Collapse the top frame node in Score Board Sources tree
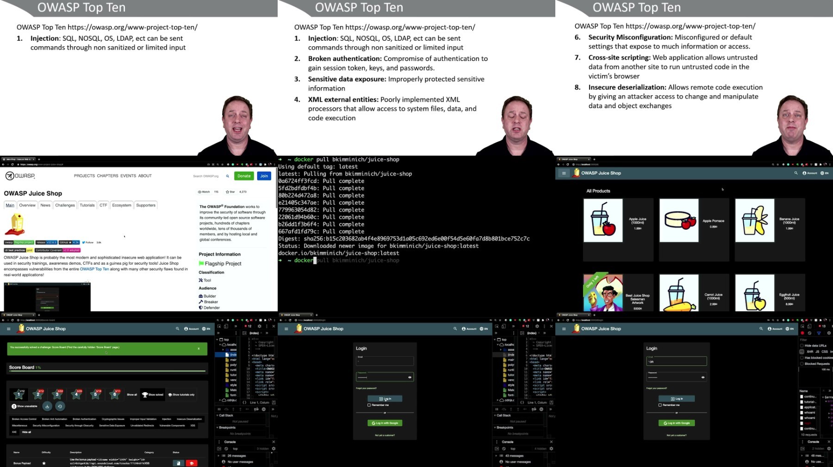Viewport: 833px width, 467px height. [x=218, y=340]
